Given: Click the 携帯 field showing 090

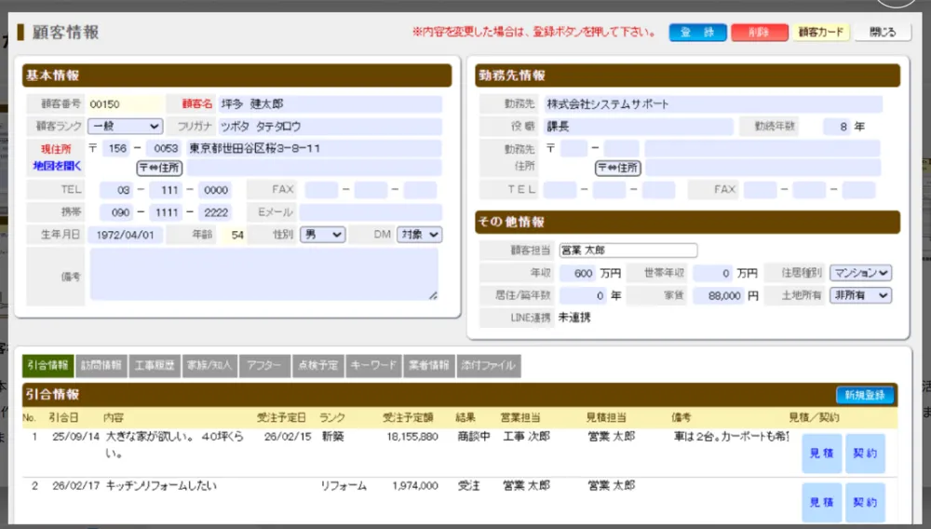Looking at the screenshot, I should point(116,212).
